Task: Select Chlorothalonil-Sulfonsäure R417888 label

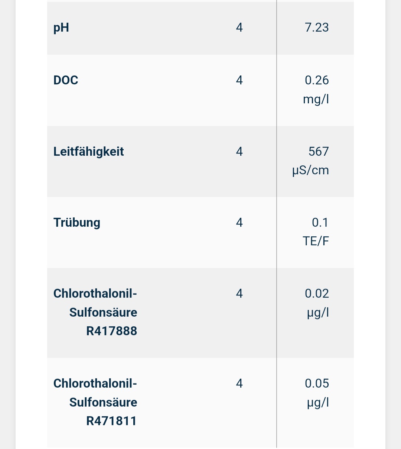Action: 95,312
